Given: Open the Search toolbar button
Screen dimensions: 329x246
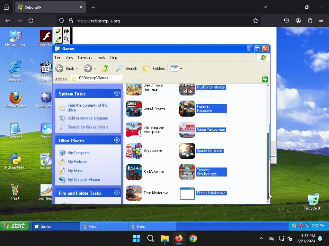Looking at the screenshot, I should (x=126, y=69).
